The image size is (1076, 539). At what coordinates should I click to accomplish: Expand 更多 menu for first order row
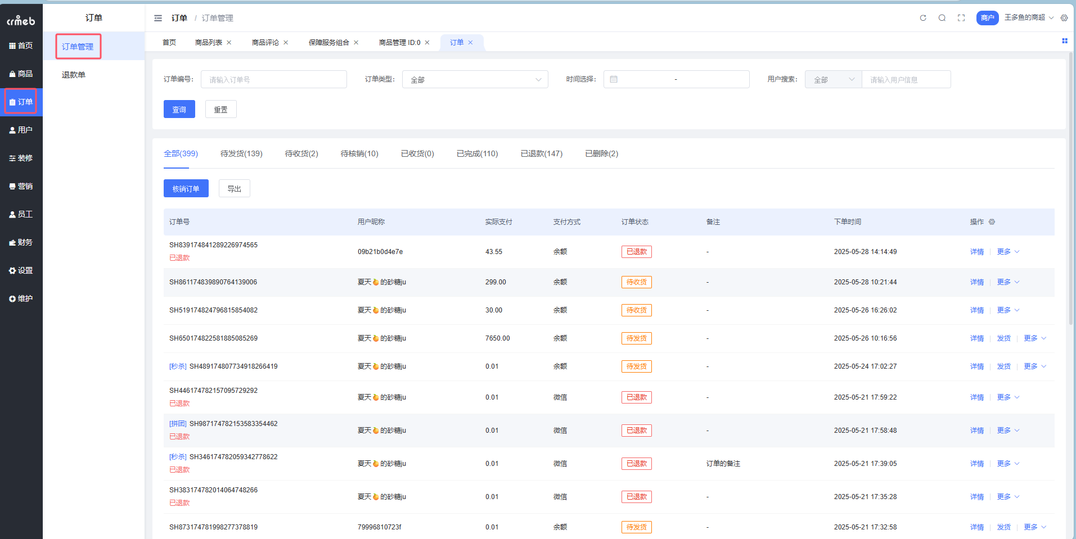1008,252
